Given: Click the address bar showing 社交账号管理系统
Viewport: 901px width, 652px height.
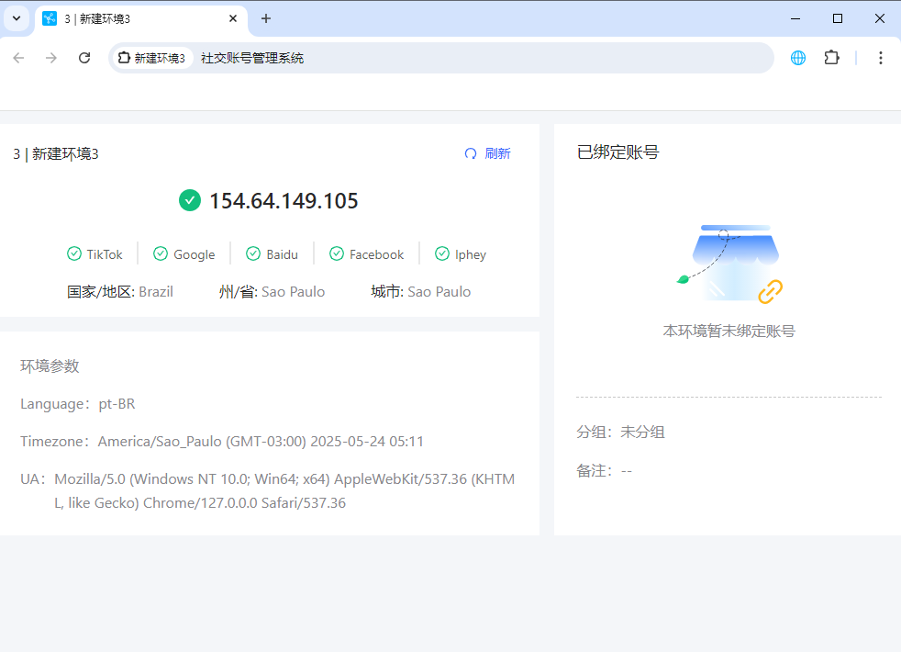Looking at the screenshot, I should [459, 58].
